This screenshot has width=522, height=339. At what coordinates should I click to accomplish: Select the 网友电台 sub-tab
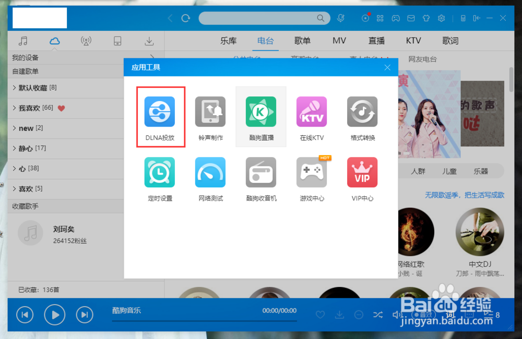point(422,59)
